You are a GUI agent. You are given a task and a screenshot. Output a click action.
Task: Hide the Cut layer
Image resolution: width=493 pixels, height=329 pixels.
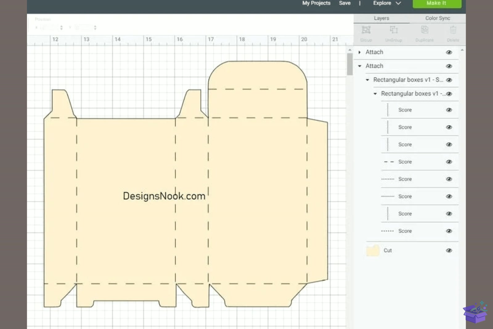click(449, 250)
